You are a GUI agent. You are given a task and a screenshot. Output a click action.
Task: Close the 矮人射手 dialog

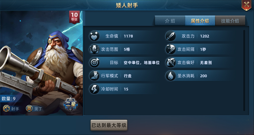pyautogui.click(x=246, y=5)
